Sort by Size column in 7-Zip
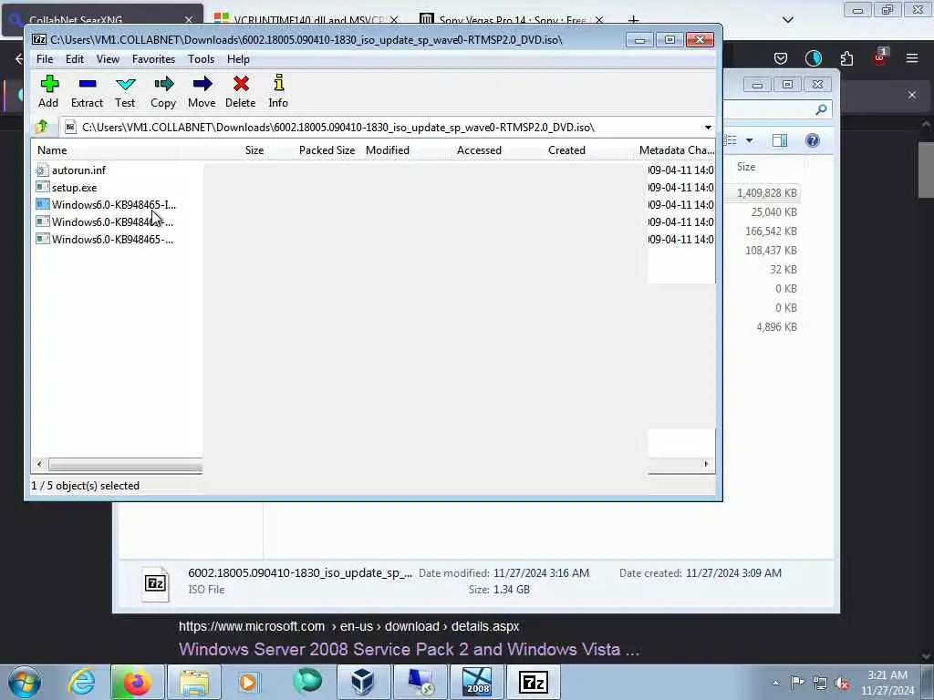934x700 pixels. pyautogui.click(x=254, y=150)
